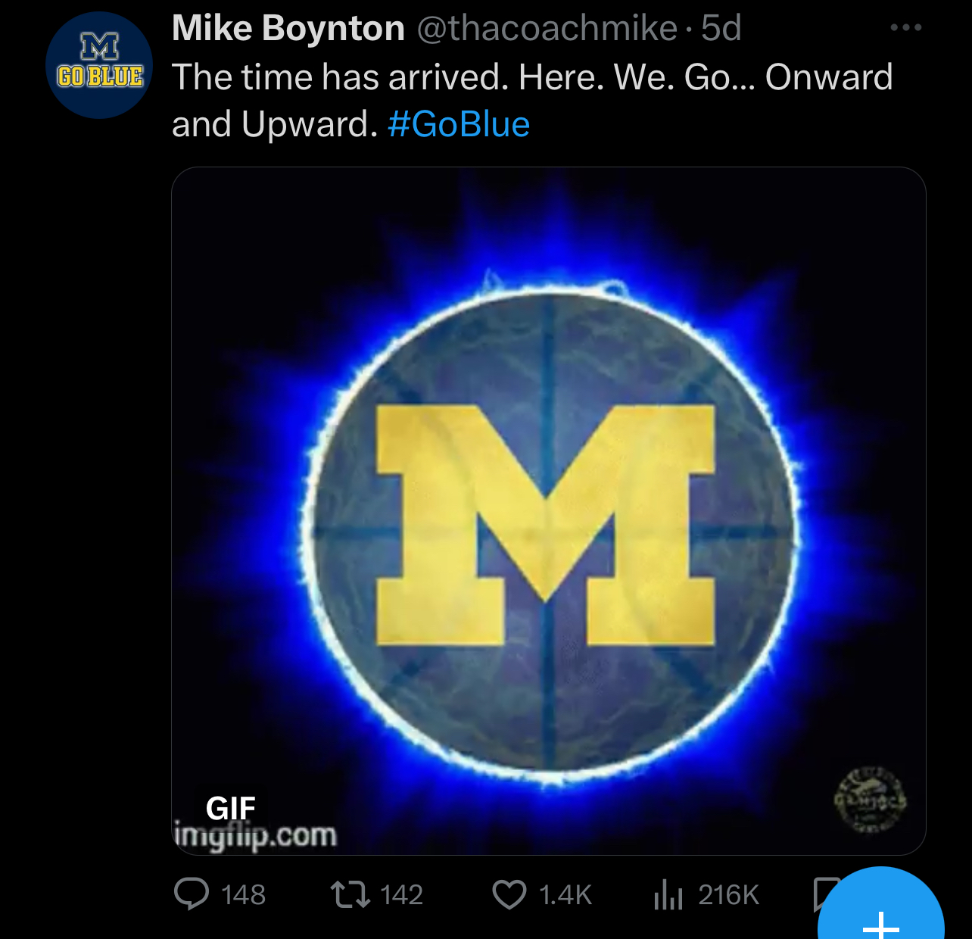Open the 5d timestamp of the tweet
Viewport: 972px width, 939px height.
[721, 29]
